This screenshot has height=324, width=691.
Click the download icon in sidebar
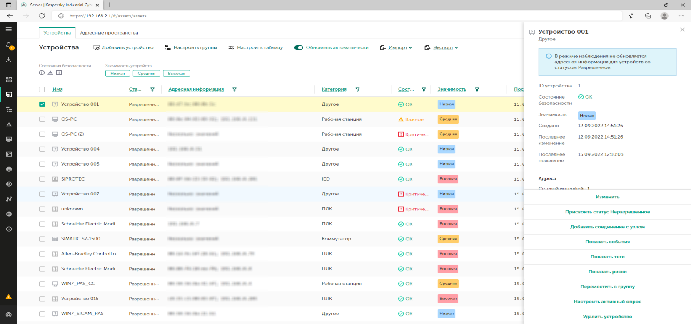pos(9,60)
